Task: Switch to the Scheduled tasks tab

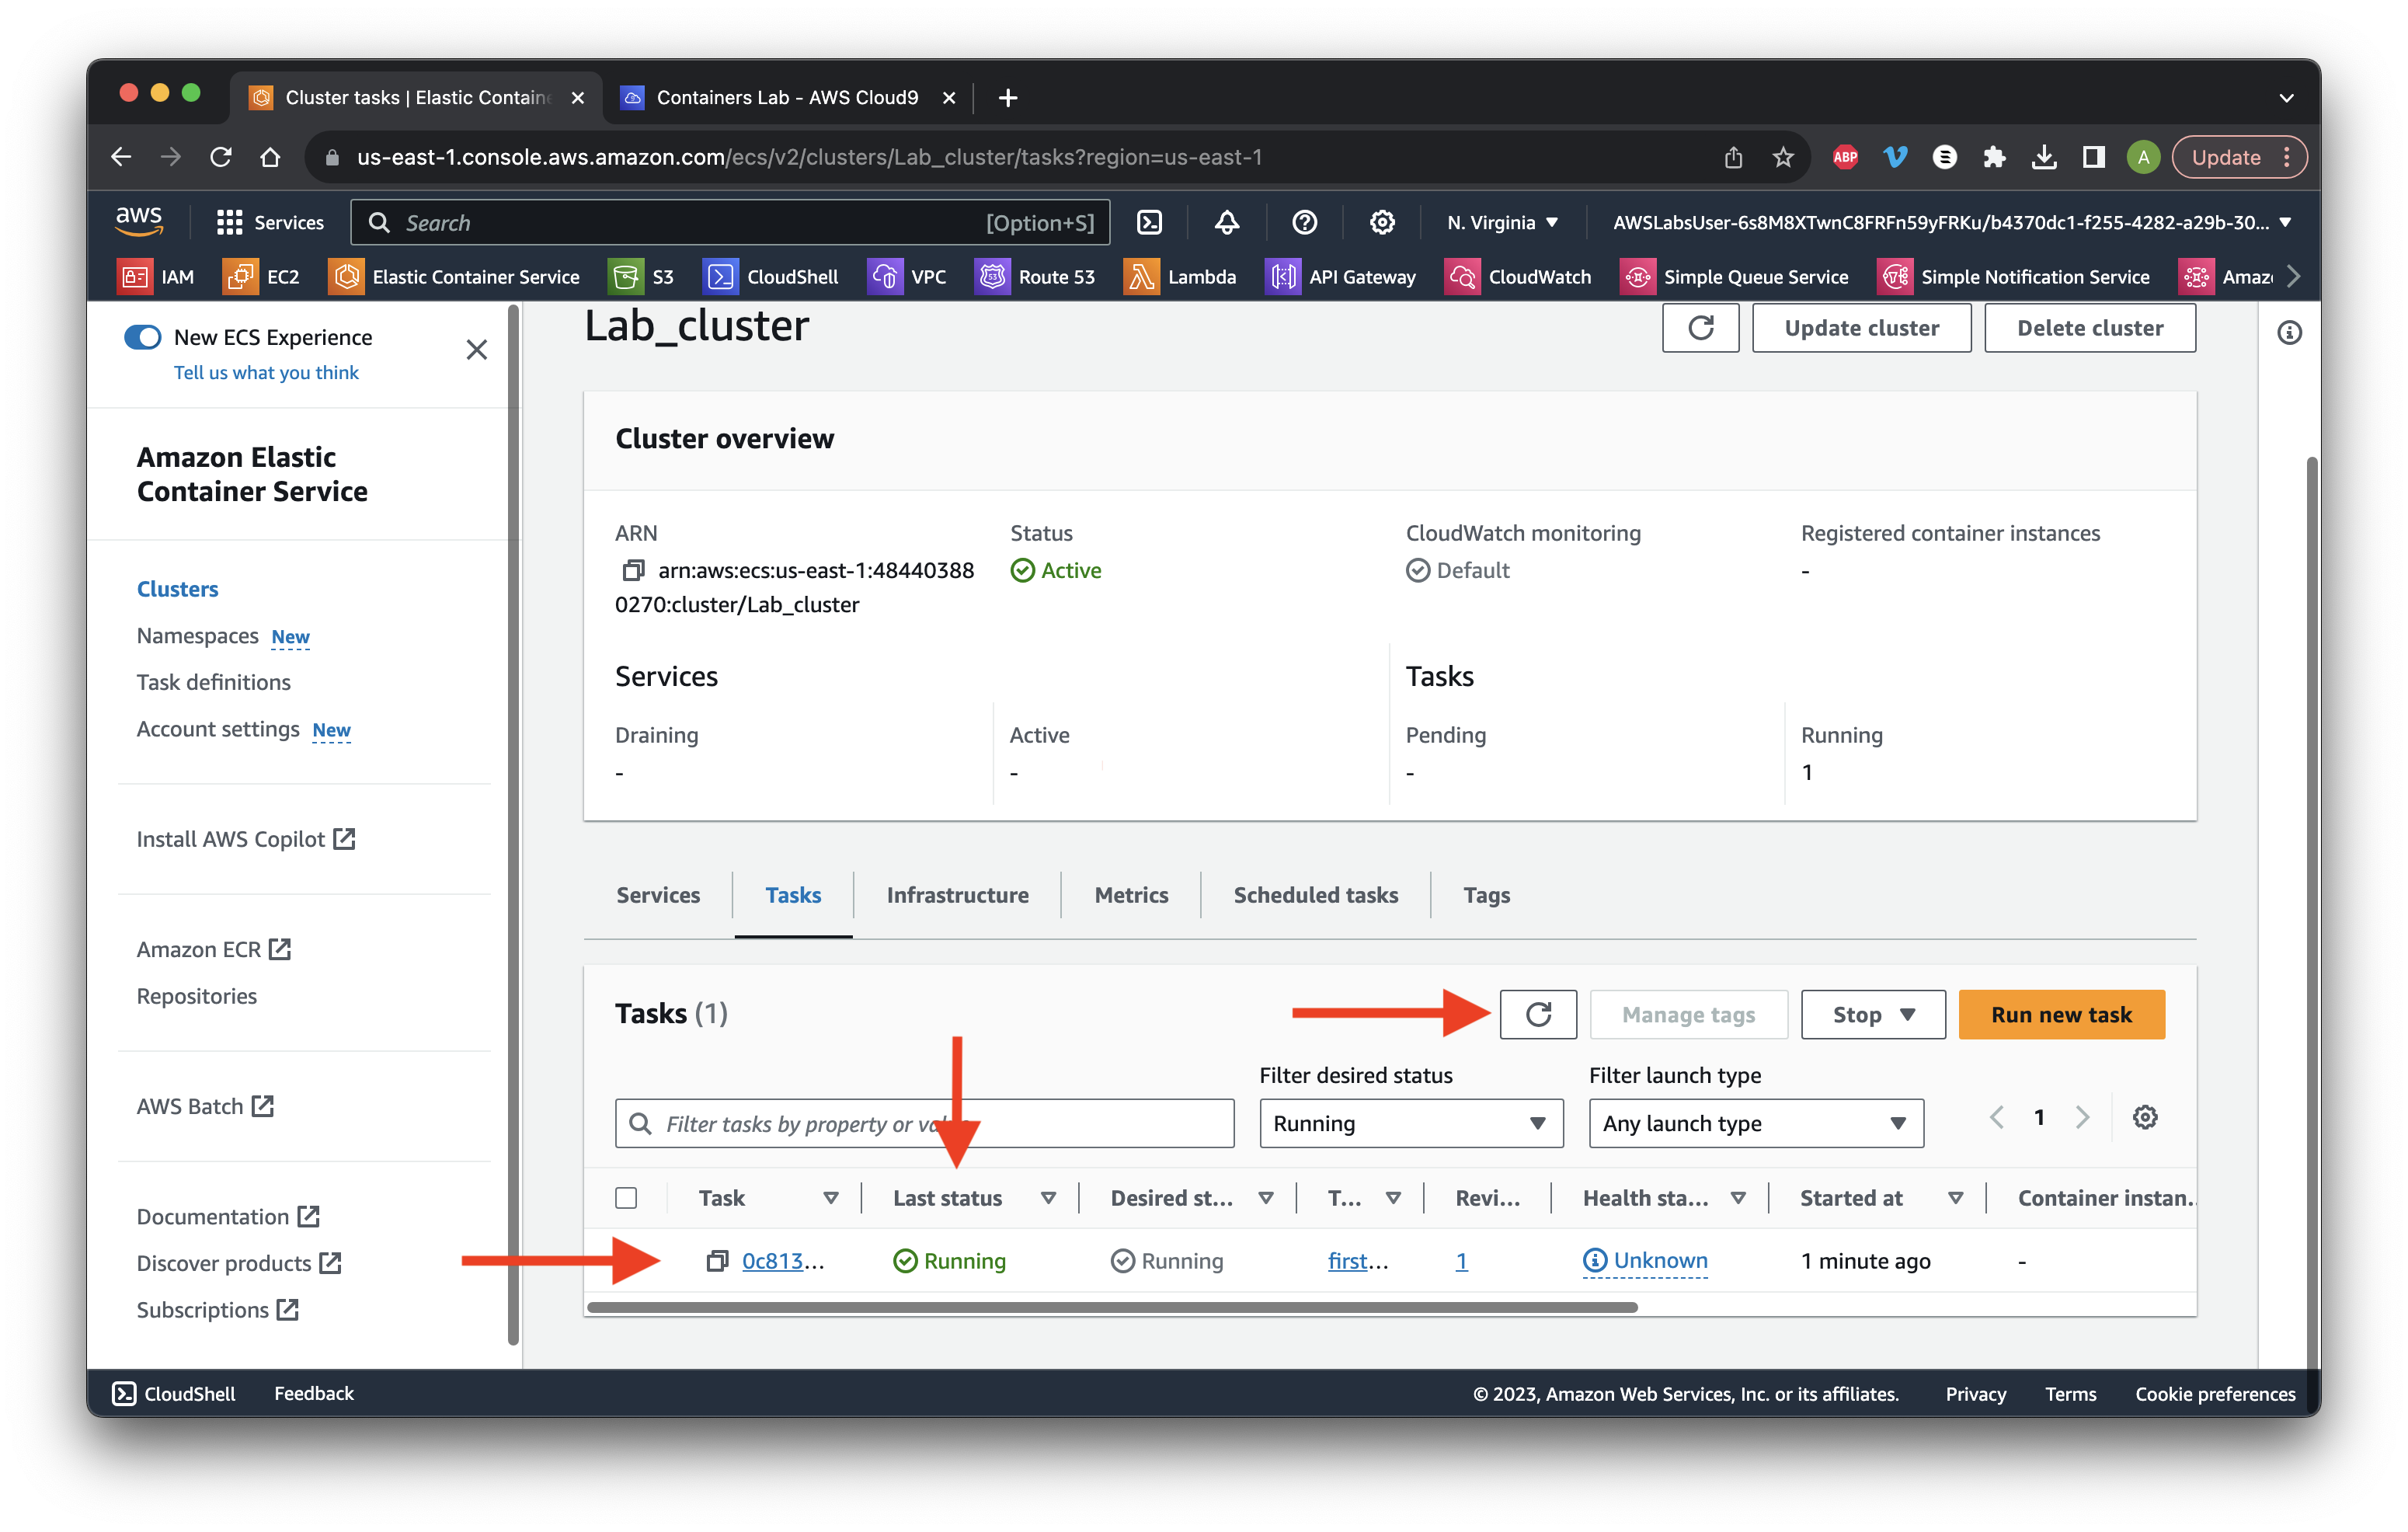Action: tap(1315, 895)
